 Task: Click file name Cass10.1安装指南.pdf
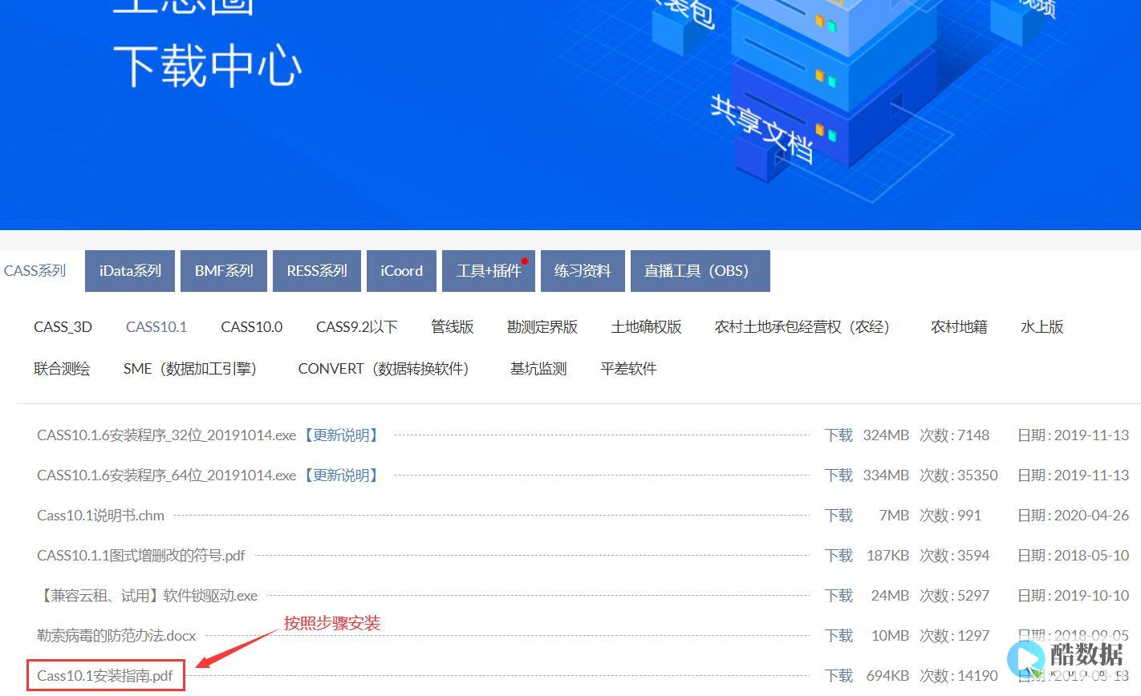(105, 676)
